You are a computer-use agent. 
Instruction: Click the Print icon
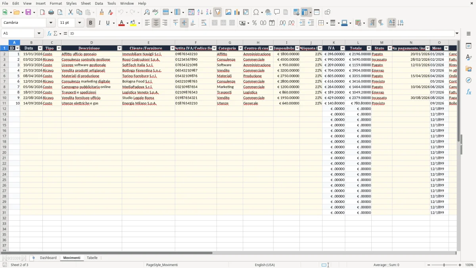tap(51, 12)
